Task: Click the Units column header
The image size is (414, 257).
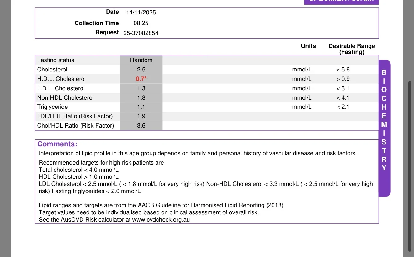Action: [308, 46]
